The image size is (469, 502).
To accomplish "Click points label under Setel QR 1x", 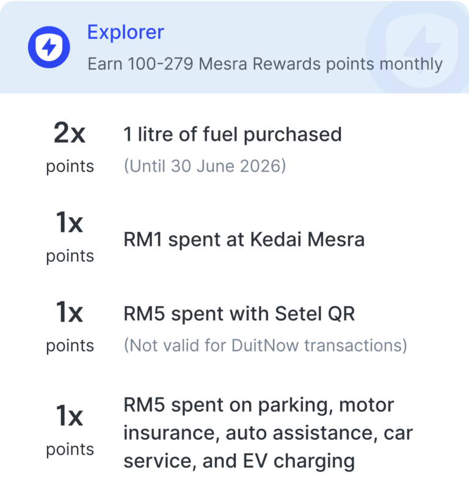I will pos(70,346).
